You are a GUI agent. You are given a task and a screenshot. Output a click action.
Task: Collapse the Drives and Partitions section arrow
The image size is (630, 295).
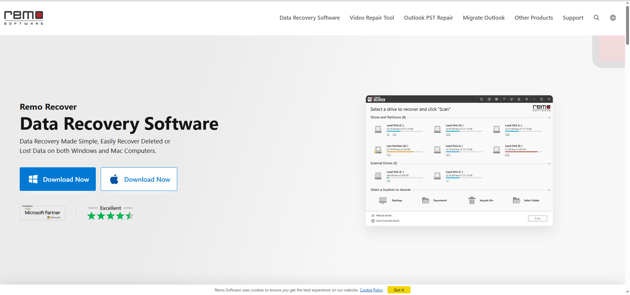pos(549,118)
